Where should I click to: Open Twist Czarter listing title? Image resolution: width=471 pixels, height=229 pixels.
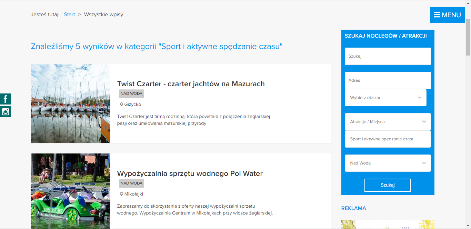[x=191, y=84]
